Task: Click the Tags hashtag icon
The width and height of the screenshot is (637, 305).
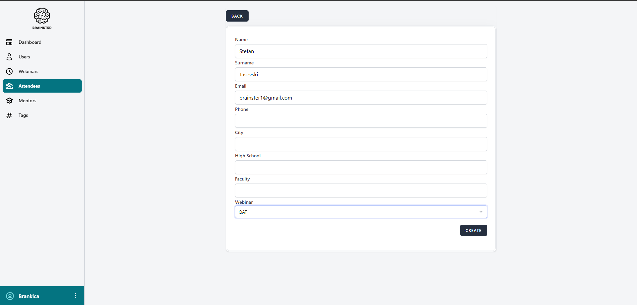Action: (x=9, y=115)
